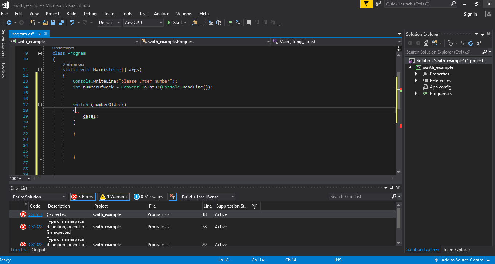Open the Build + IntelliSense dropdown
This screenshot has height=264, width=495.
[x=208, y=197]
